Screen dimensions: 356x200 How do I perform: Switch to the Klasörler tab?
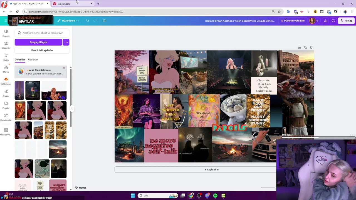click(33, 59)
